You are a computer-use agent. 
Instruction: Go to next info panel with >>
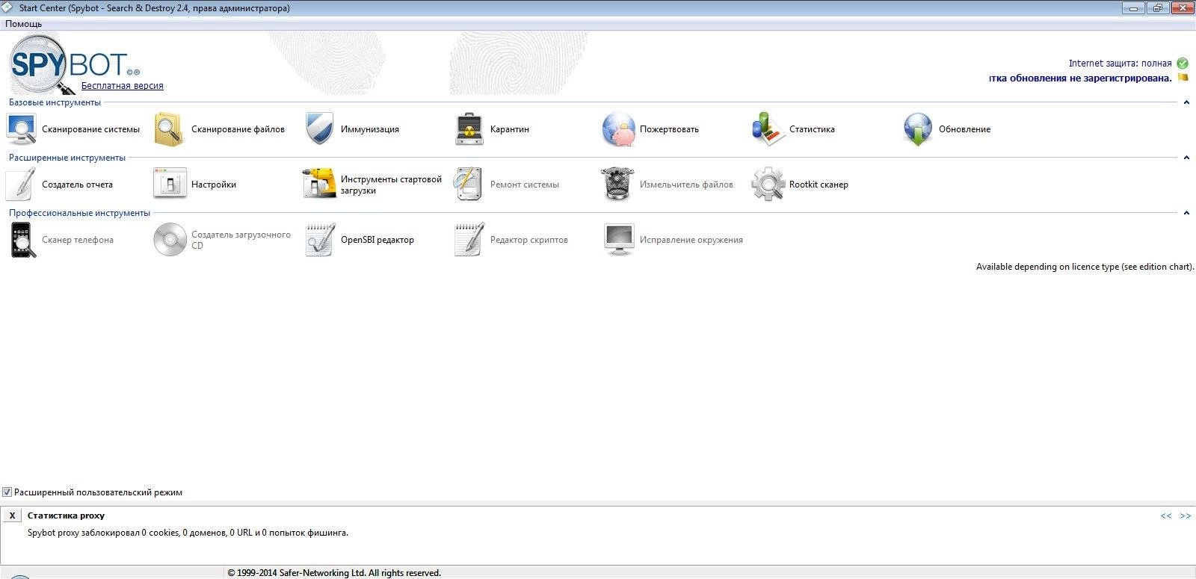click(x=1186, y=515)
